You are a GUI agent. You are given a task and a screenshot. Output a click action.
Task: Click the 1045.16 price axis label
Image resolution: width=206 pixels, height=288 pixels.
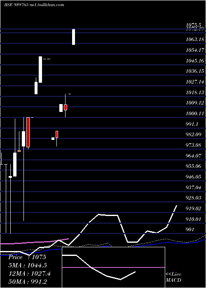click(195, 60)
